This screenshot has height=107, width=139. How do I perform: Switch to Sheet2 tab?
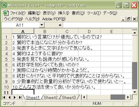[51, 98]
